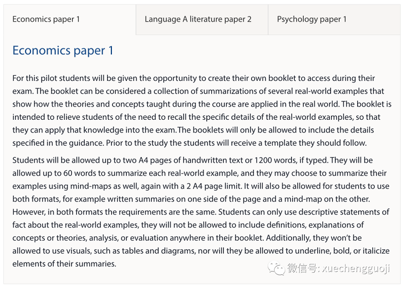The width and height of the screenshot is (403, 287).
Task: Click the word "mind-maps" in the text
Action: tap(91, 186)
